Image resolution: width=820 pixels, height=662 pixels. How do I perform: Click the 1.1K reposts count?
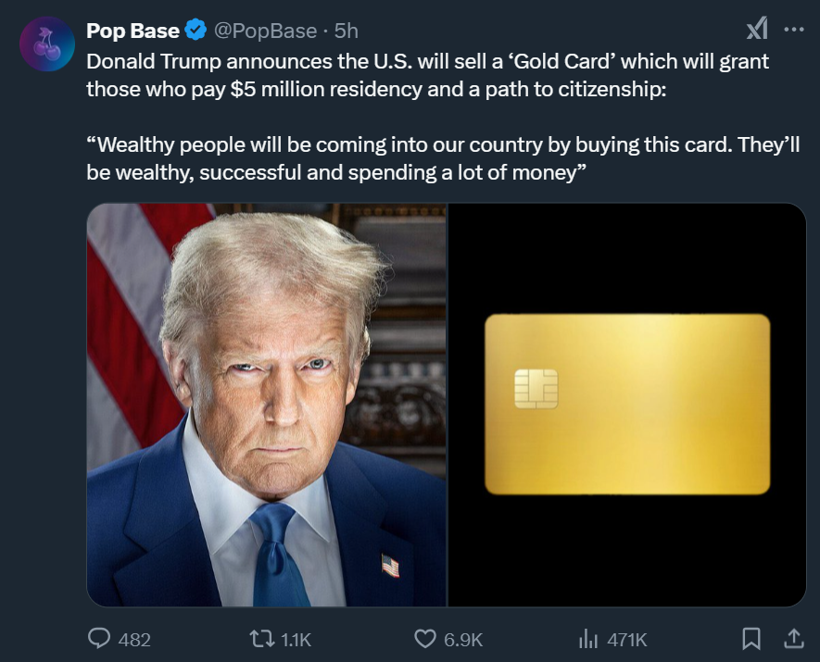(296, 640)
